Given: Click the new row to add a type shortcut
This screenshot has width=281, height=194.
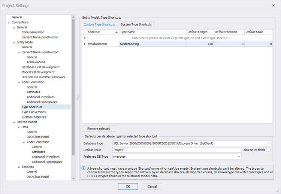Looking at the screenshot, I should [x=180, y=38].
